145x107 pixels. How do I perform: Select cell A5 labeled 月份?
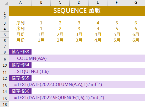[x=20, y=35]
